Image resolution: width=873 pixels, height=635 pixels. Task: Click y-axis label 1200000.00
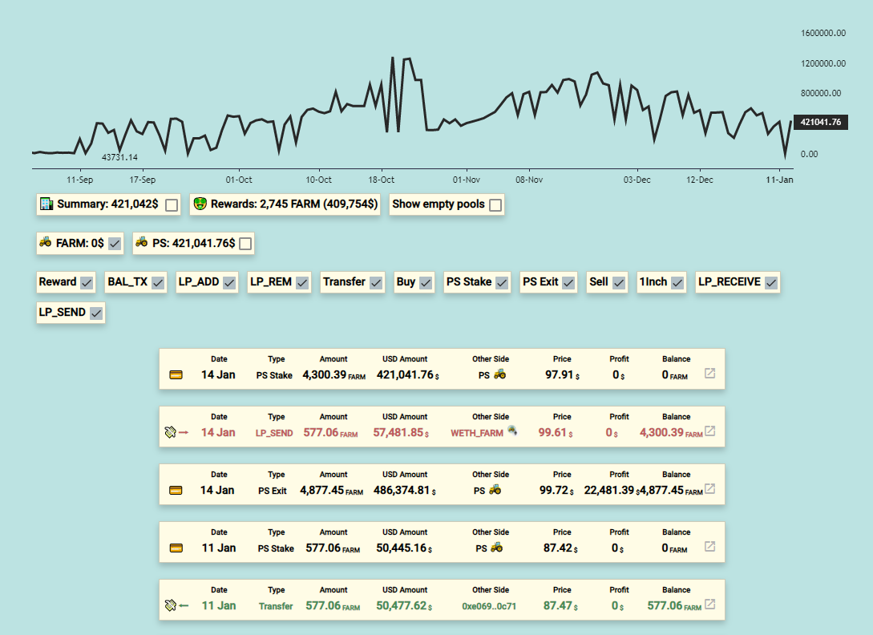pyautogui.click(x=822, y=63)
